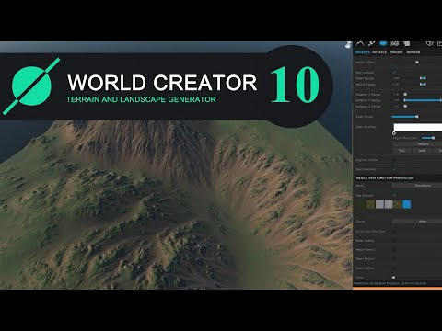442x331 pixels.
Task: Select the dark green first texture thumbnail
Action: [362, 204]
